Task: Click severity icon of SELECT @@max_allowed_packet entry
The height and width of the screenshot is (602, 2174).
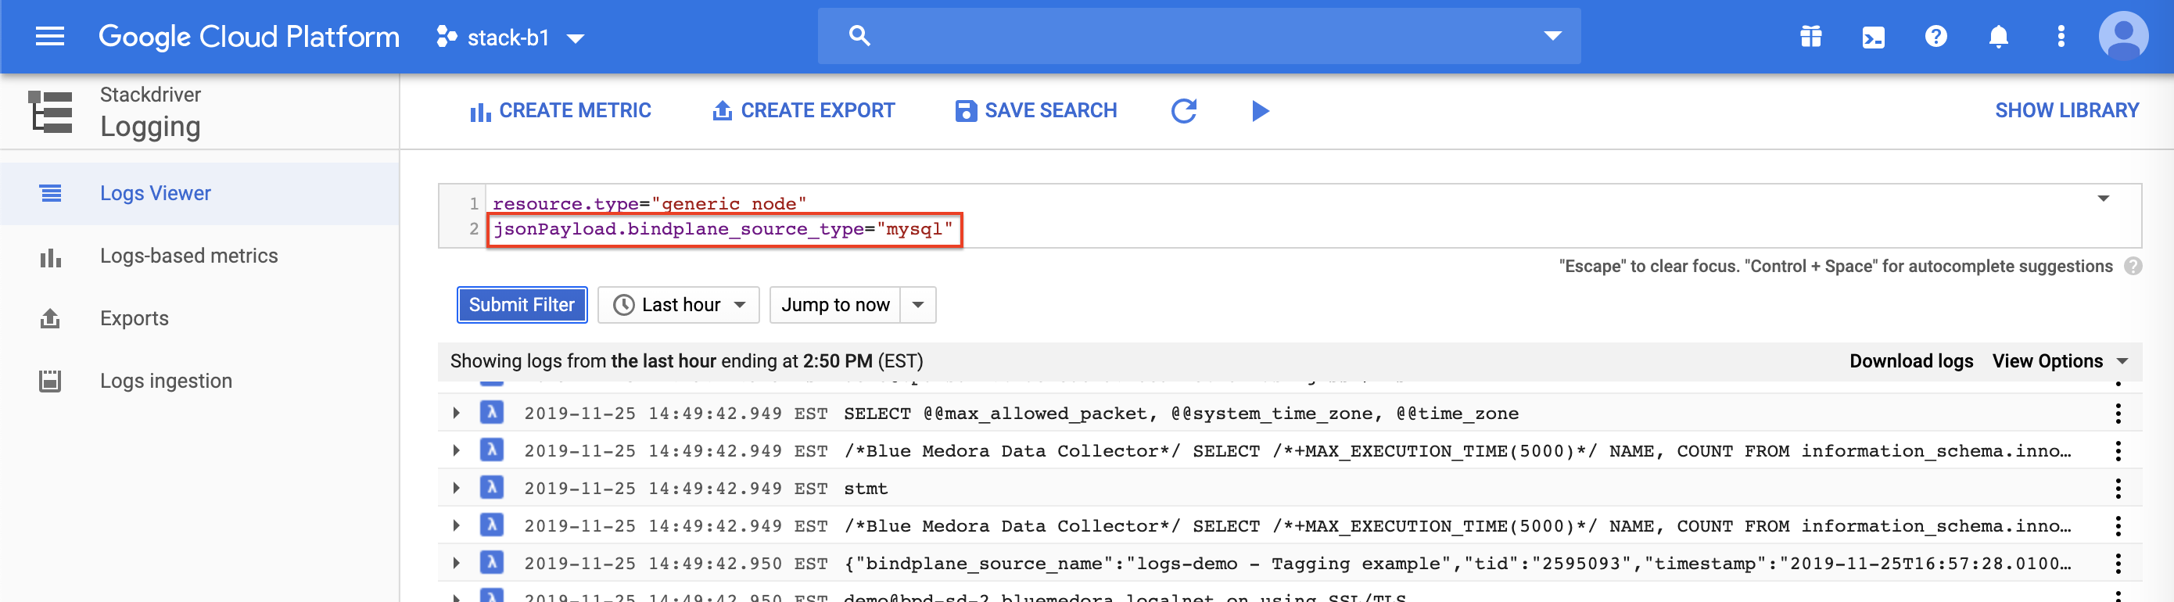Action: 492,412
